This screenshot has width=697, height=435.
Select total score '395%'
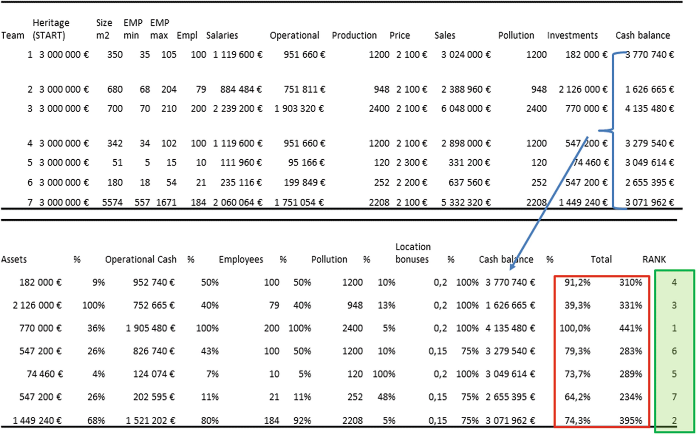click(x=631, y=420)
